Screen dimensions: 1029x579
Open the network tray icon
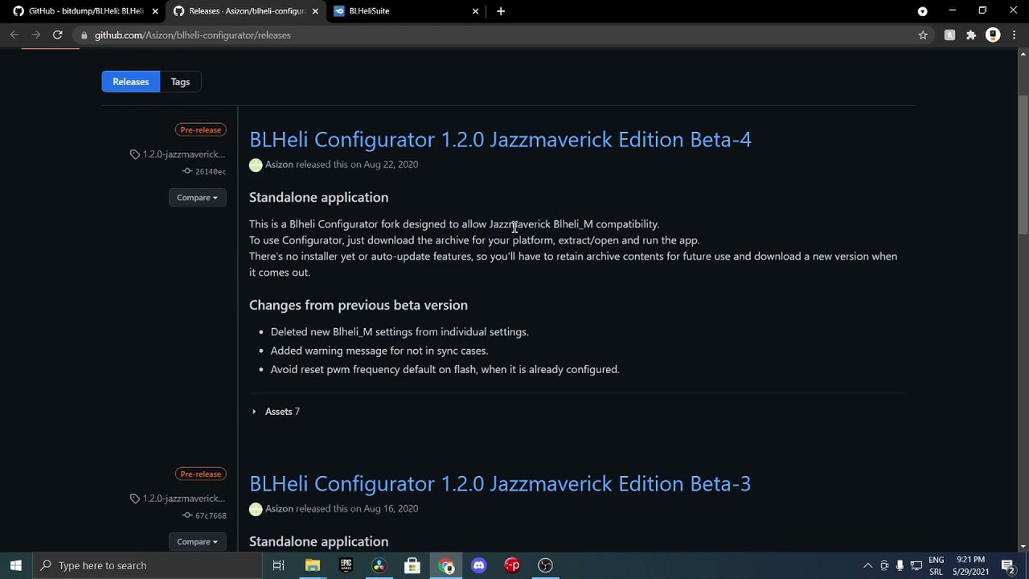(x=916, y=565)
